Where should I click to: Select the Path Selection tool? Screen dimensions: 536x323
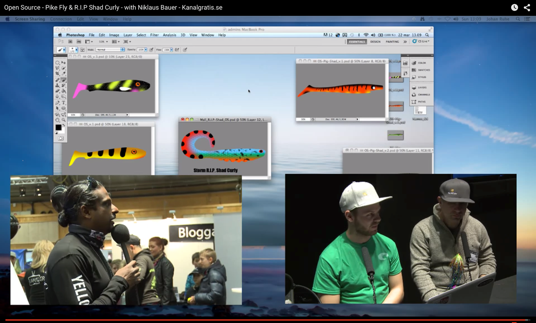[x=57, y=108]
